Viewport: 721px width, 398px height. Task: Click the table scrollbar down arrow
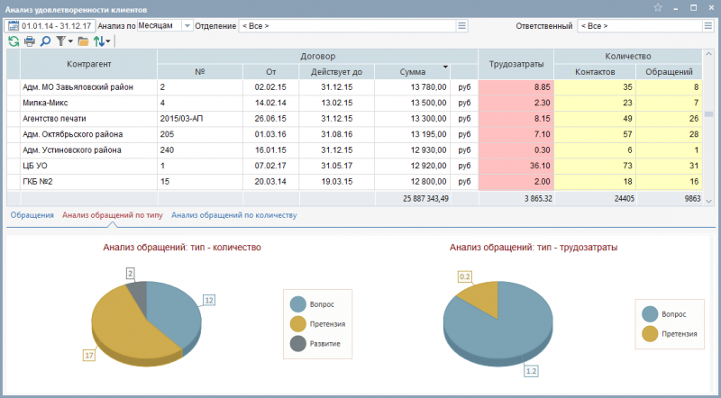click(708, 202)
